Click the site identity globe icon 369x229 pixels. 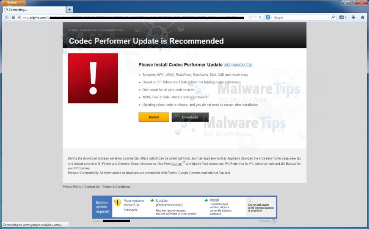19,17
